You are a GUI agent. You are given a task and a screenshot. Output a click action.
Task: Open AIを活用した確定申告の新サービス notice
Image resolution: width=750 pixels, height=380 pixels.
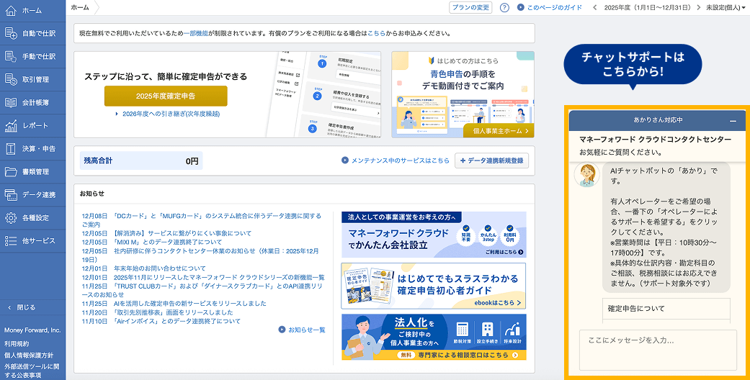[190, 304]
